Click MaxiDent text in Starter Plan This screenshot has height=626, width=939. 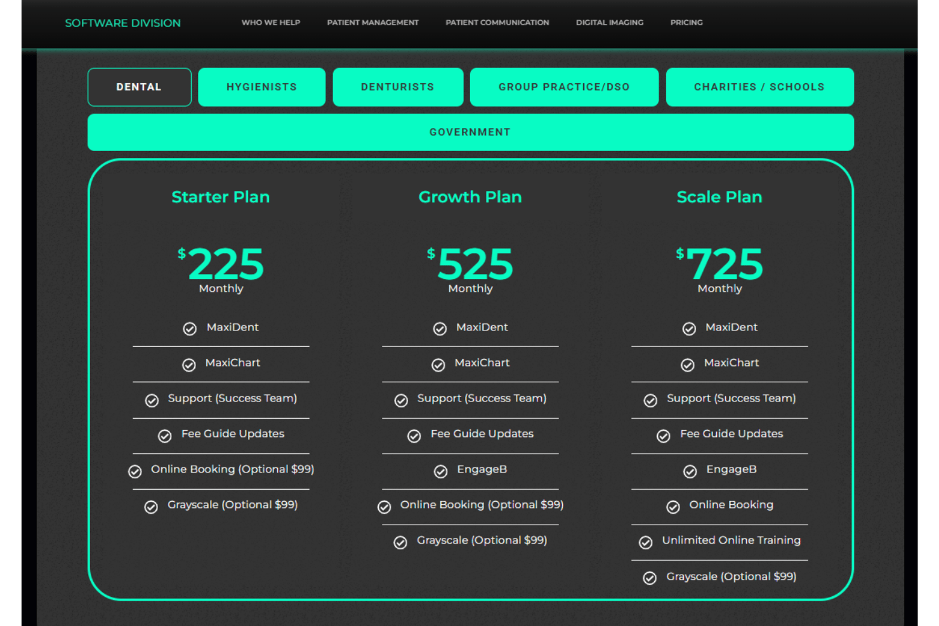coord(233,327)
